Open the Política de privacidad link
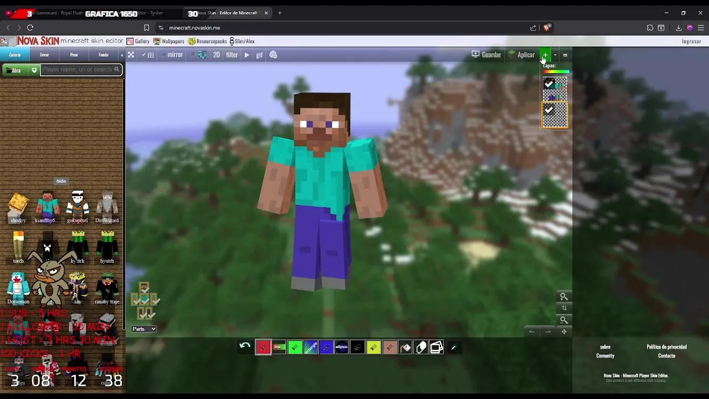709x399 pixels. click(666, 347)
